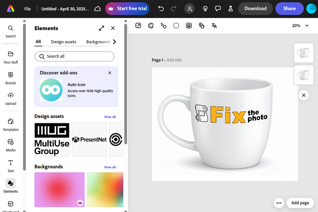The image size is (318, 212).
Task: Select the first mug page thumbnail
Action: pyautogui.click(x=304, y=53)
